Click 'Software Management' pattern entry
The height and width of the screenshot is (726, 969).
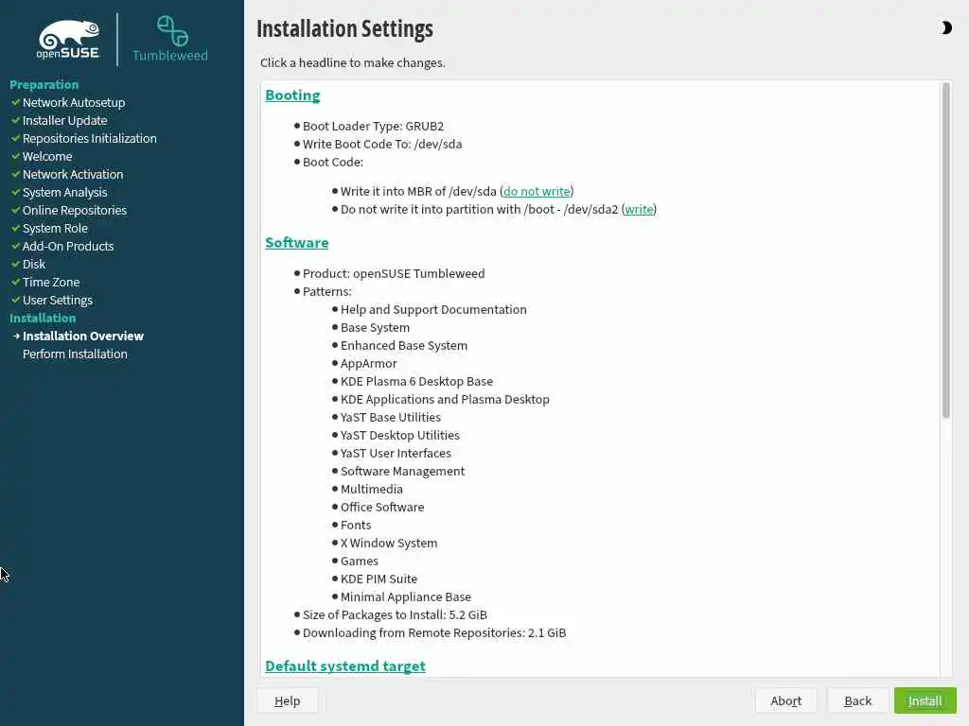402,471
